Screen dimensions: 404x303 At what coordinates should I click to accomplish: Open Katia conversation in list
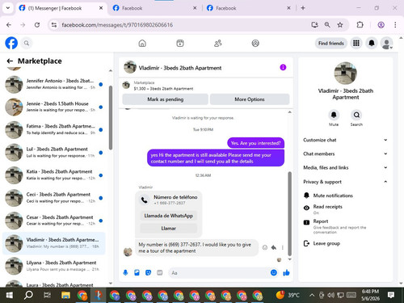[54, 175]
